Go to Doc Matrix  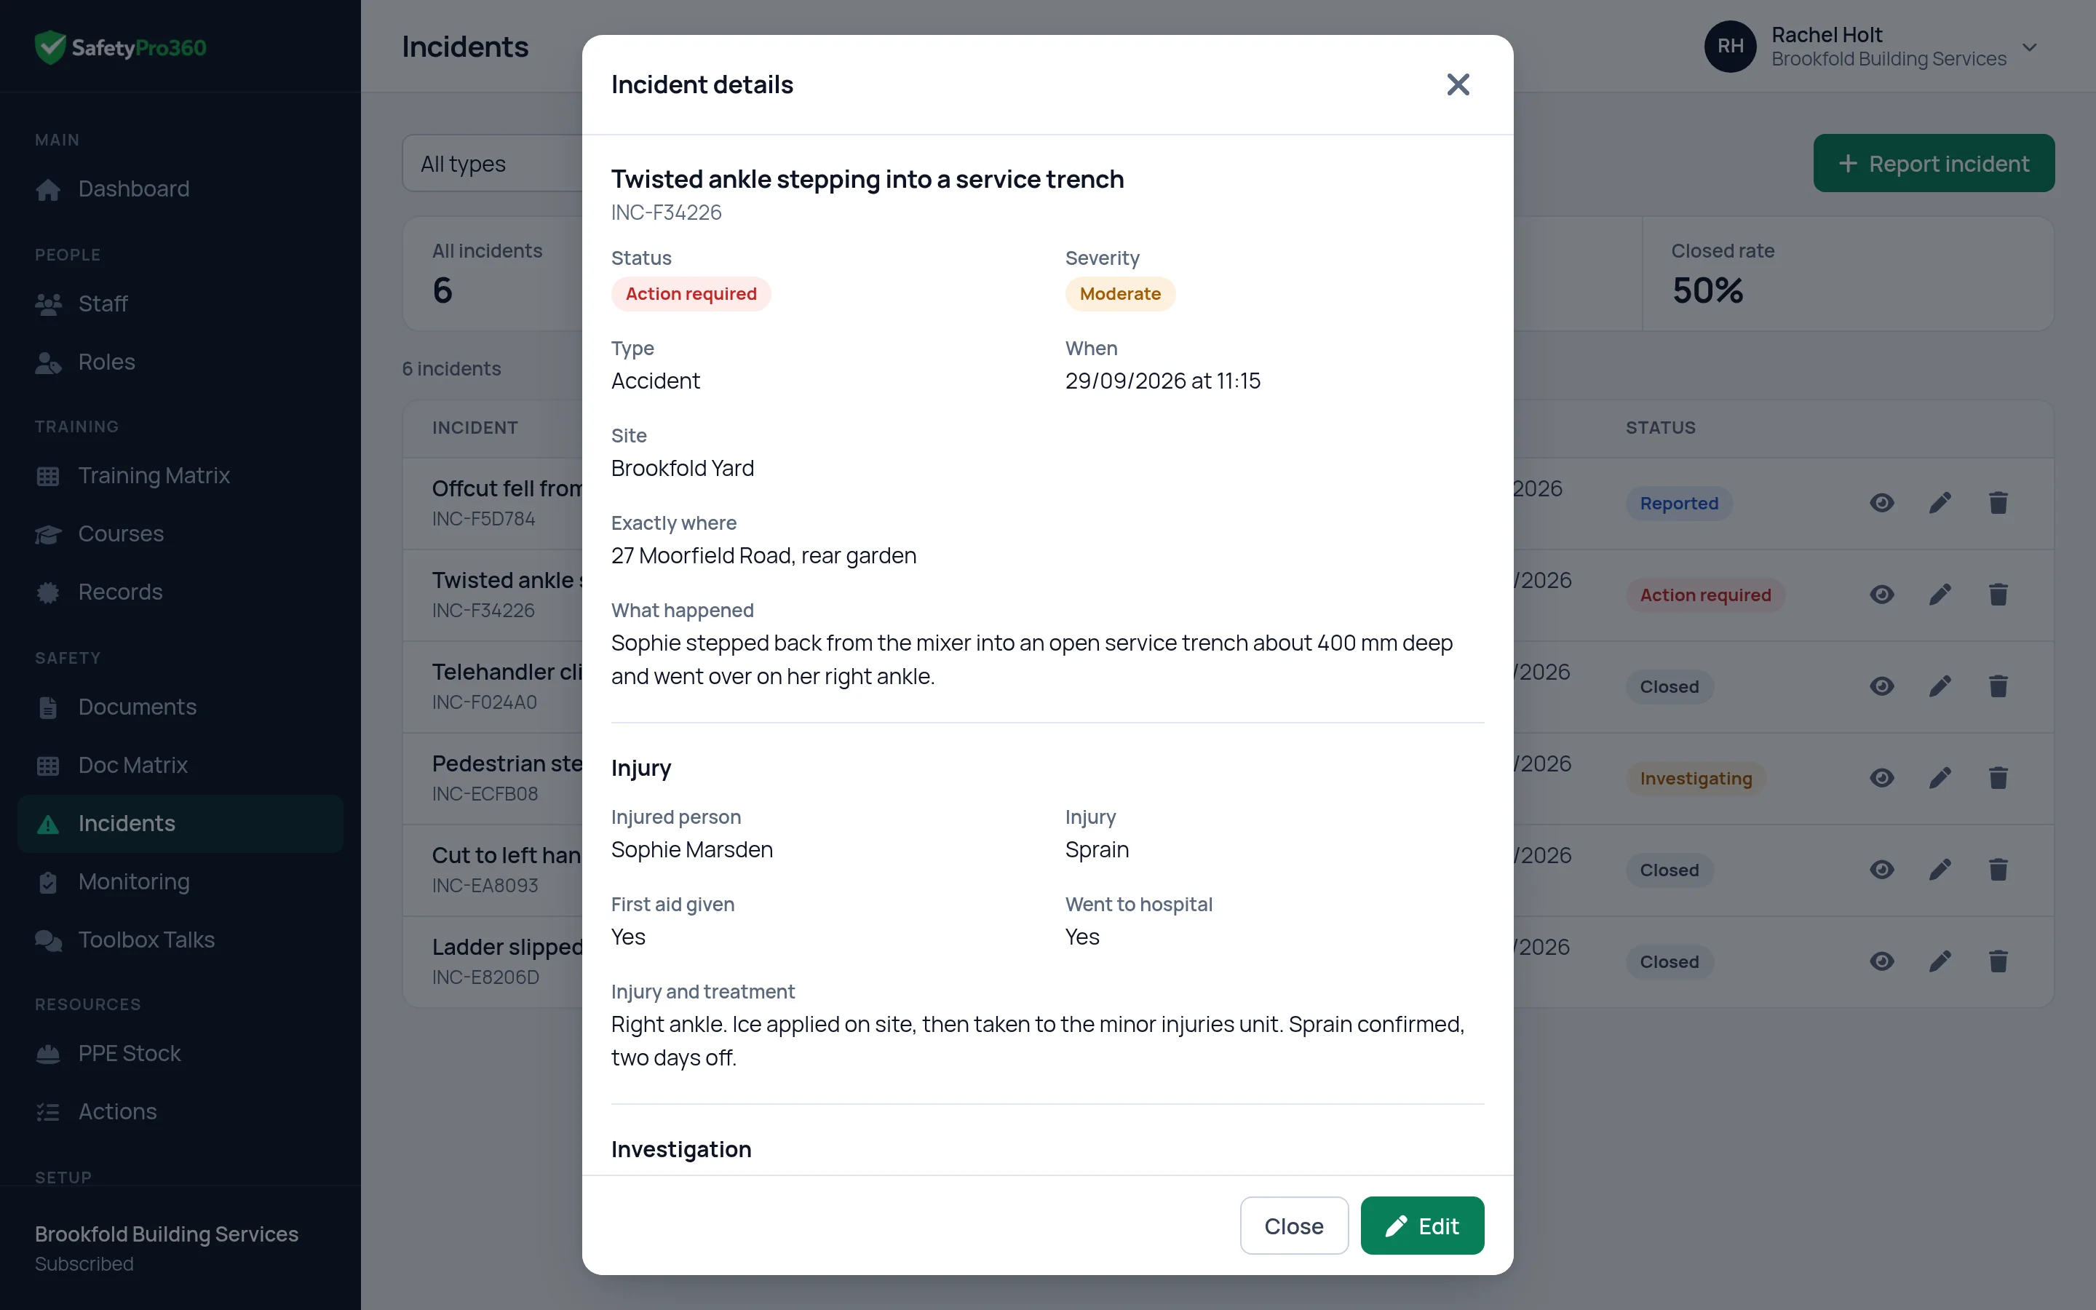[x=180, y=765]
